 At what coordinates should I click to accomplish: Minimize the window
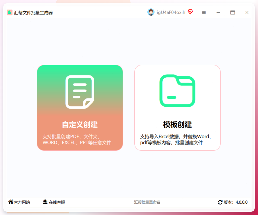click(x=218, y=12)
